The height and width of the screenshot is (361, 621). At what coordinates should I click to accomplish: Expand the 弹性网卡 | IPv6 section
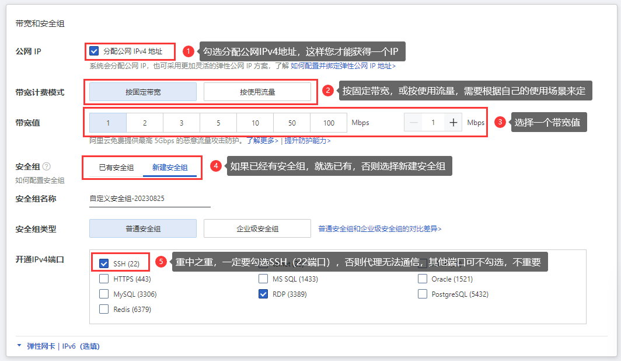click(58, 346)
